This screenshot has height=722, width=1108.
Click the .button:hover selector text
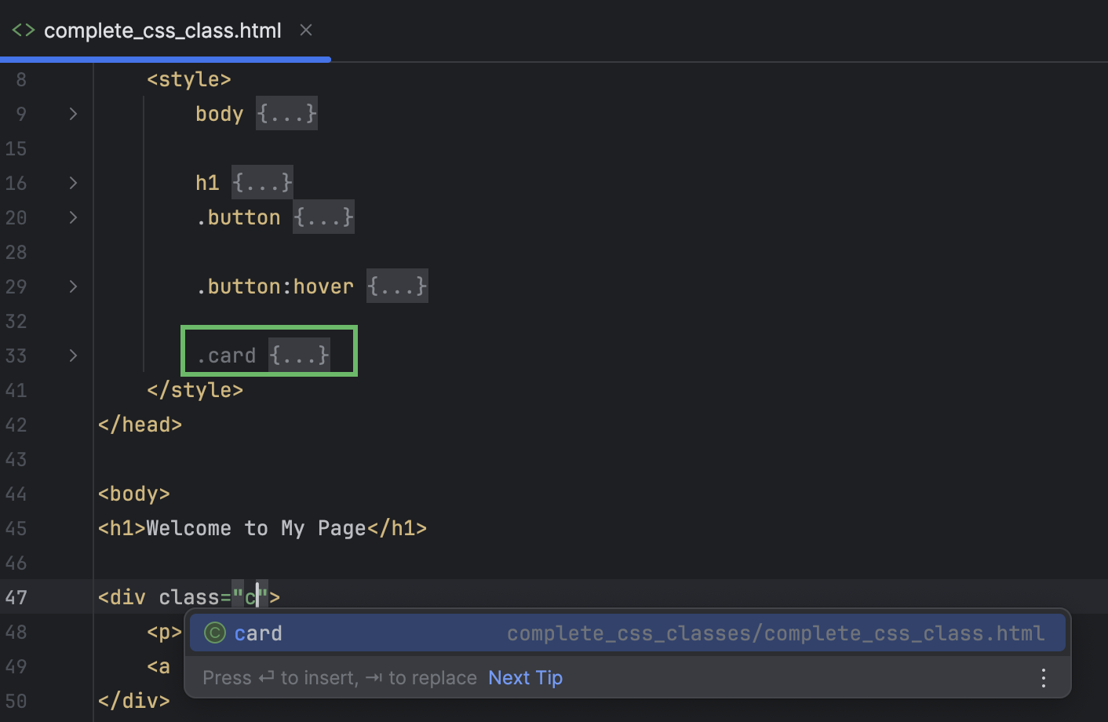275,286
